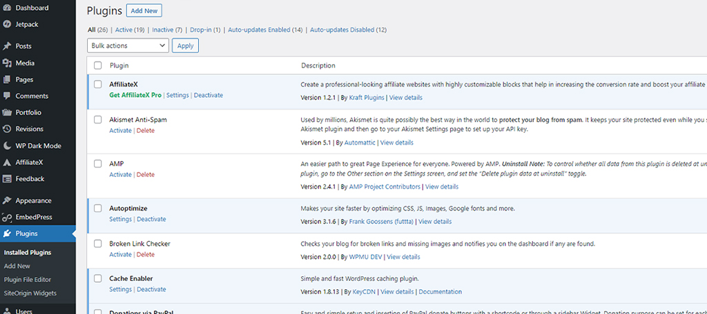
Task: Tick the Broken Link Checker checkbox
Action: click(x=98, y=243)
